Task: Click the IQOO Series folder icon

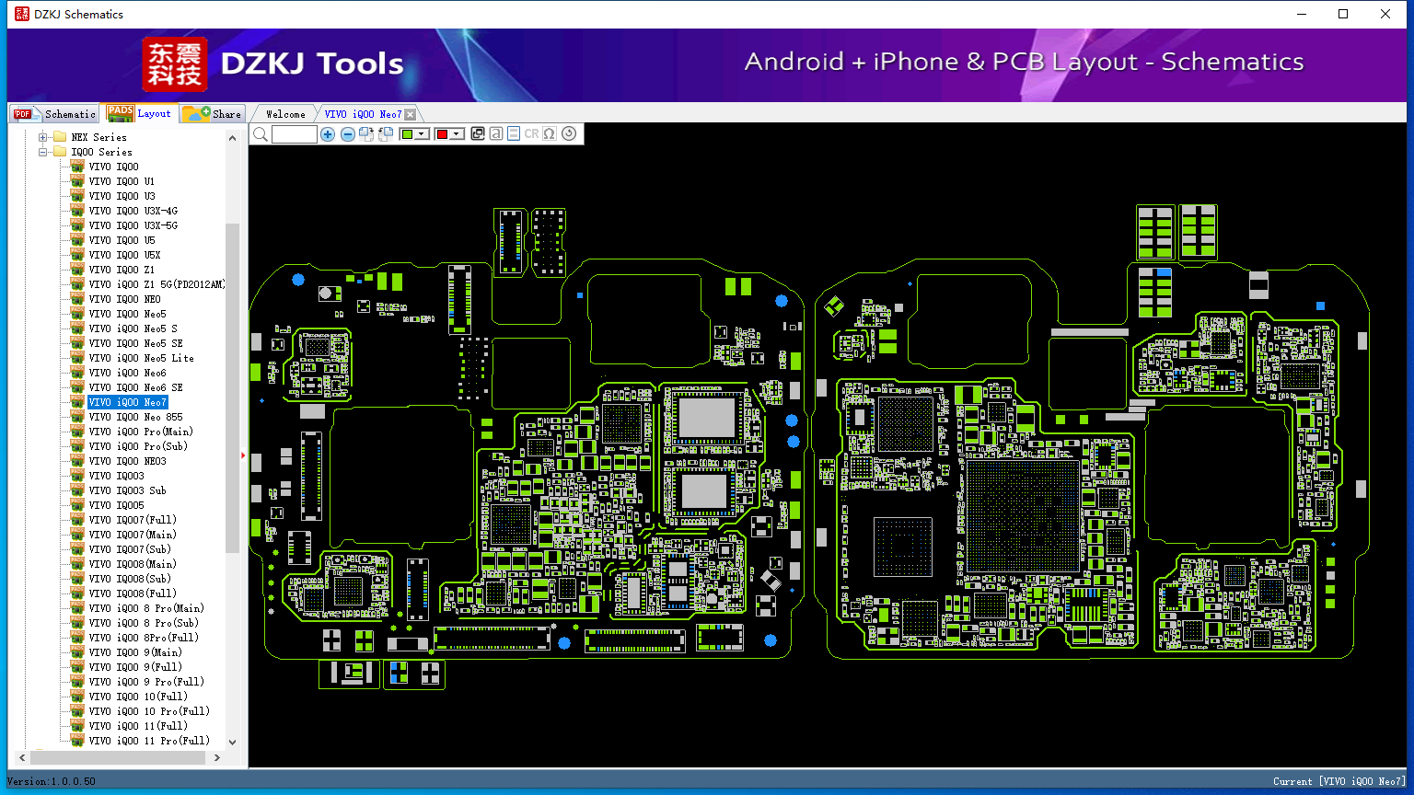Action: 60,152
